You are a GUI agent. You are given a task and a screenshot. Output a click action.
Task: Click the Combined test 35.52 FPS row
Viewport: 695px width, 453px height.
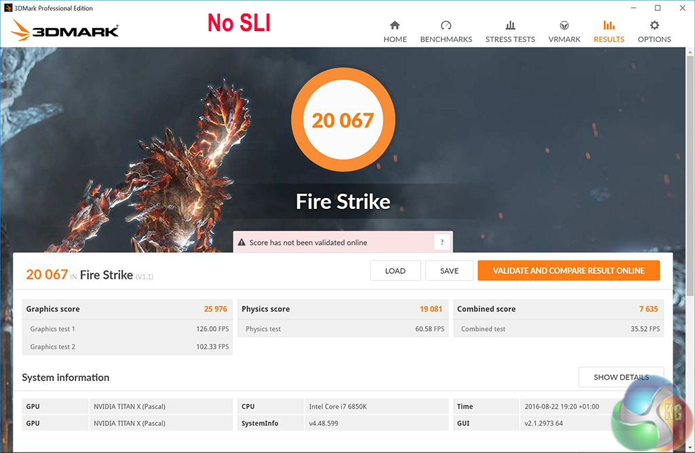tap(559, 329)
